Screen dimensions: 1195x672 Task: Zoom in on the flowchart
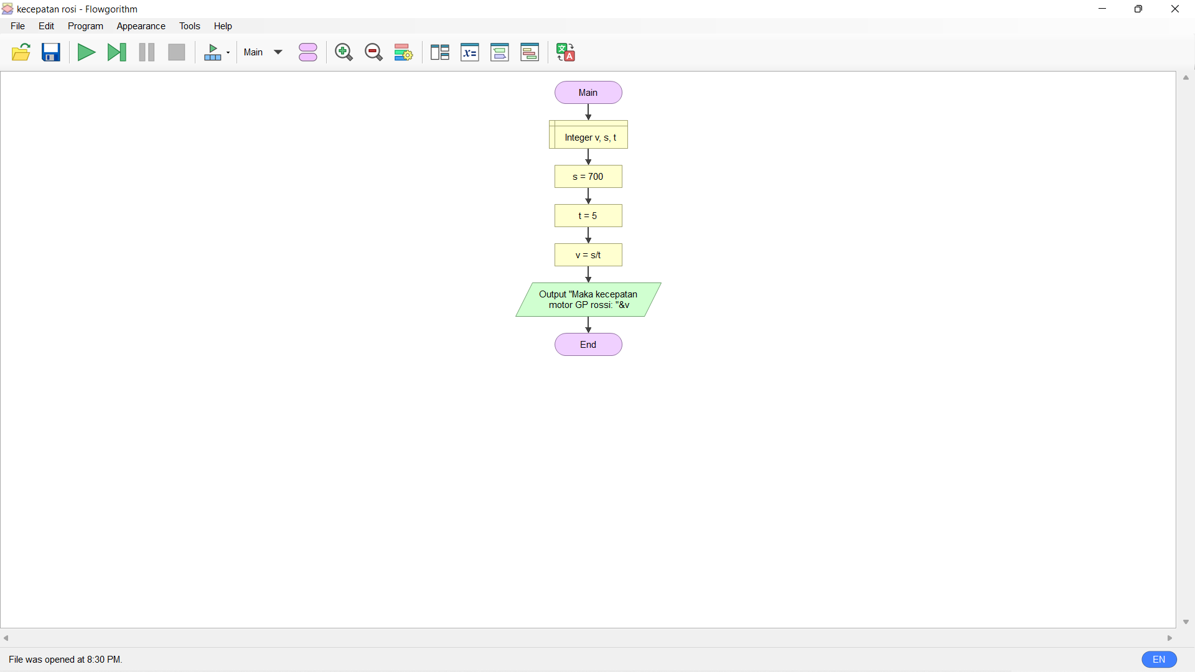(344, 52)
